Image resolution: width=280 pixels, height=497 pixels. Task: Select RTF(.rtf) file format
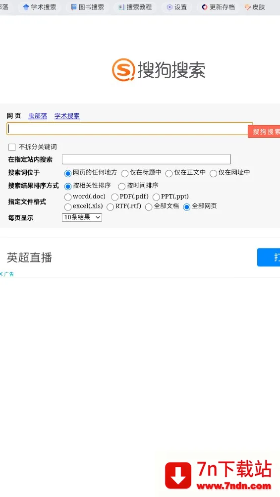[x=110, y=207]
